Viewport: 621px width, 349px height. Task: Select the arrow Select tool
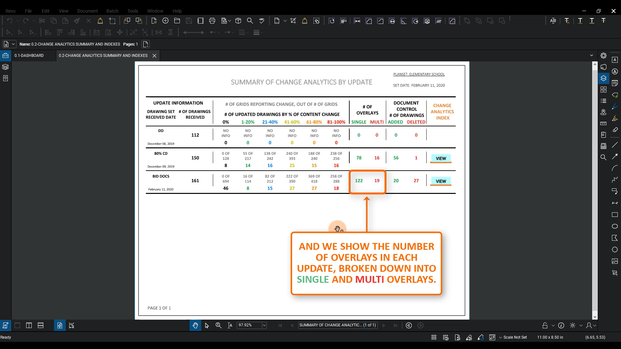pyautogui.click(x=207, y=325)
